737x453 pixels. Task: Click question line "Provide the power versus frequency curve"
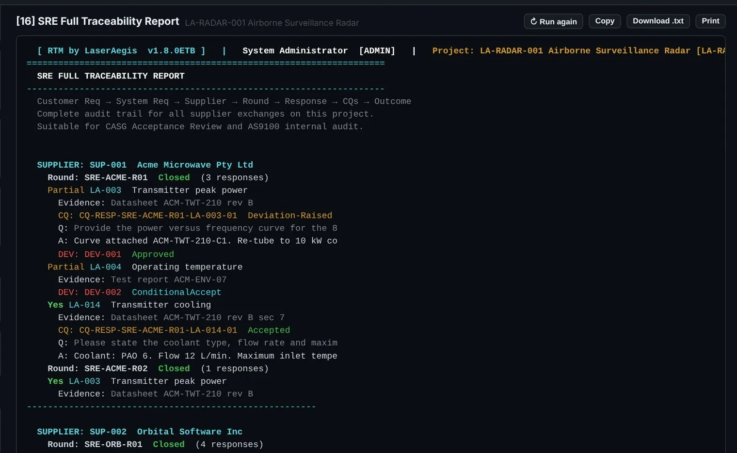pos(198,228)
